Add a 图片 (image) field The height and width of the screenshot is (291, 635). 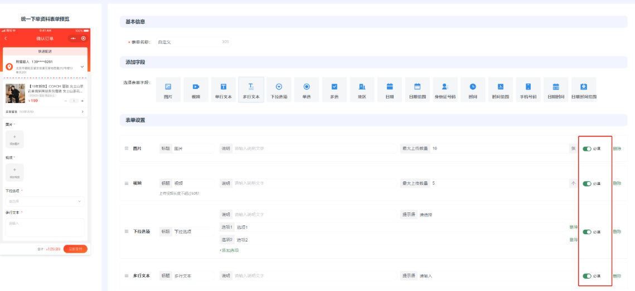[168, 90]
